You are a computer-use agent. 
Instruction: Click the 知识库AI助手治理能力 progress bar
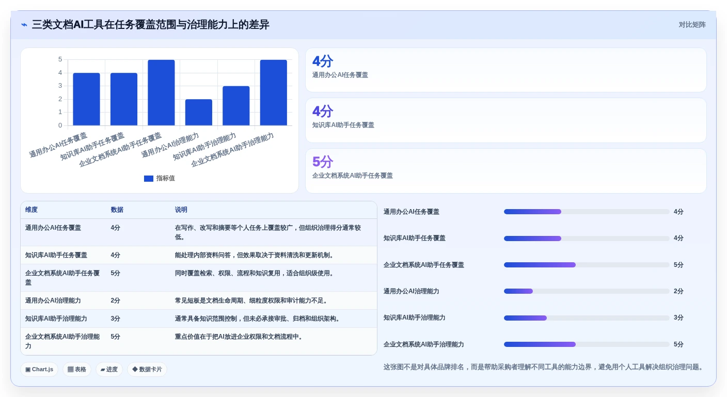pos(587,318)
